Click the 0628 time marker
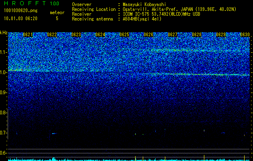The image size is (253, 161). 197,35
